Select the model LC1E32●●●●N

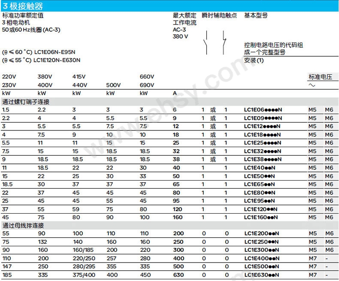click(x=263, y=151)
